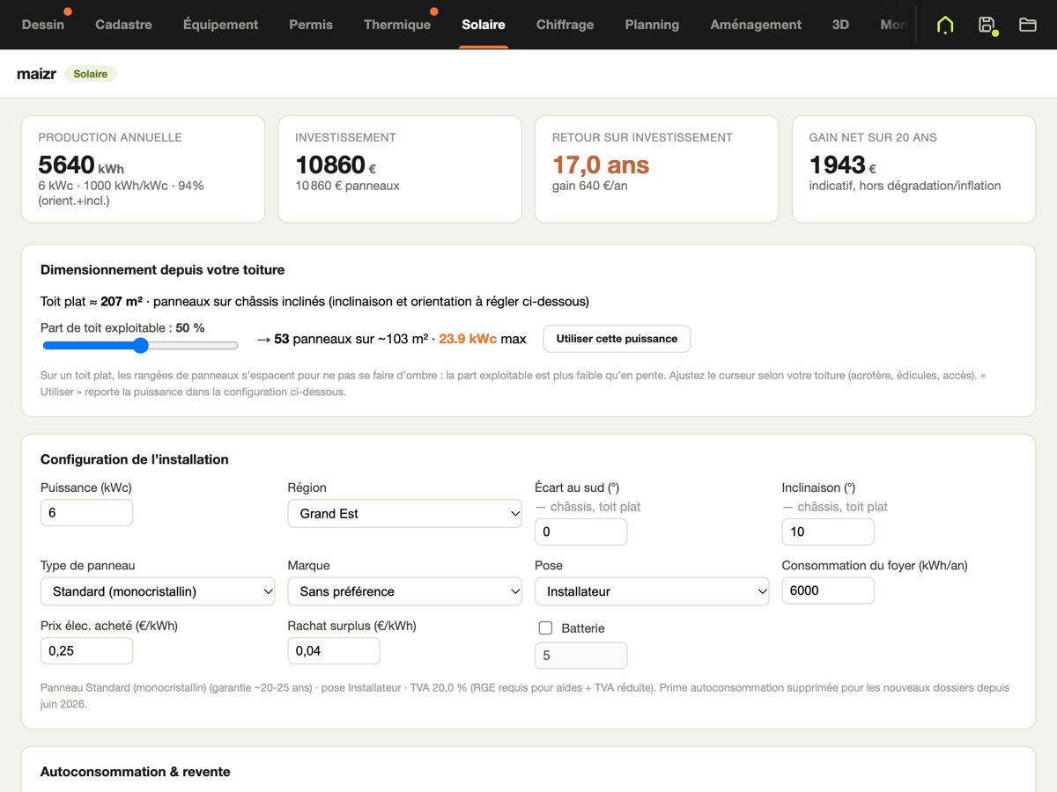Expand the Pose dropdown set to Installateur
1057x792 pixels.
[x=652, y=591]
